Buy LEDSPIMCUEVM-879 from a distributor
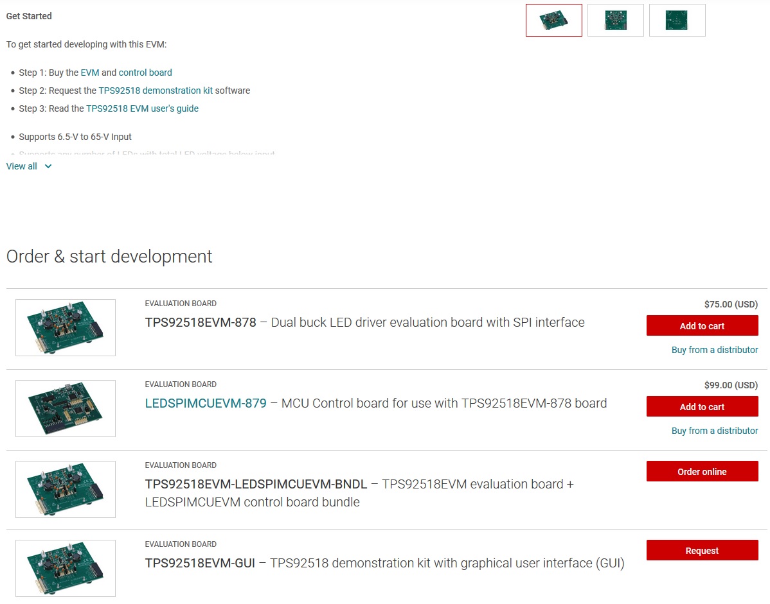 (715, 431)
